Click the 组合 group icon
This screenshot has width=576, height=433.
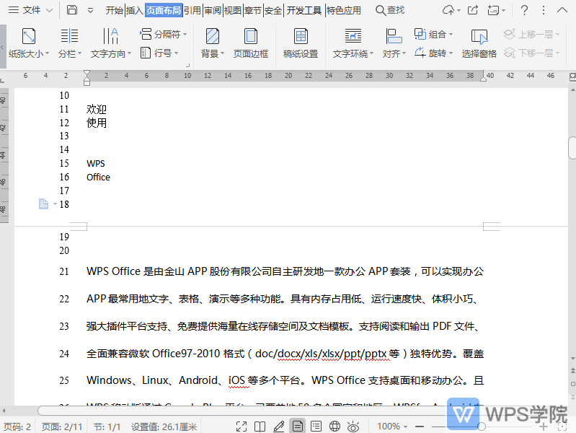(x=420, y=34)
